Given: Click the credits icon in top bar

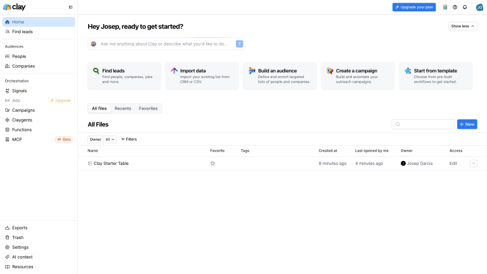Looking at the screenshot, I should [x=445, y=7].
